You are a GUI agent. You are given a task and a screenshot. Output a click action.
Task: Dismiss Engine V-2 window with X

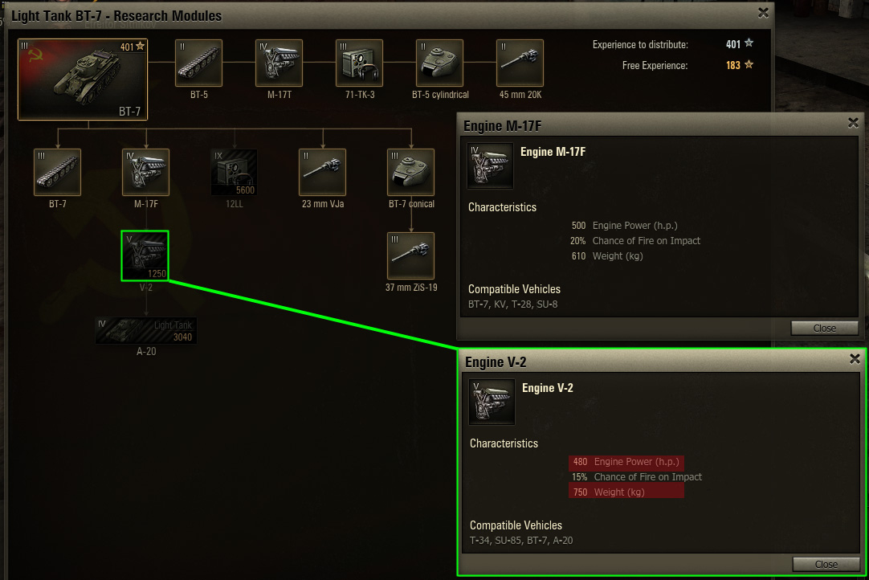tap(855, 359)
